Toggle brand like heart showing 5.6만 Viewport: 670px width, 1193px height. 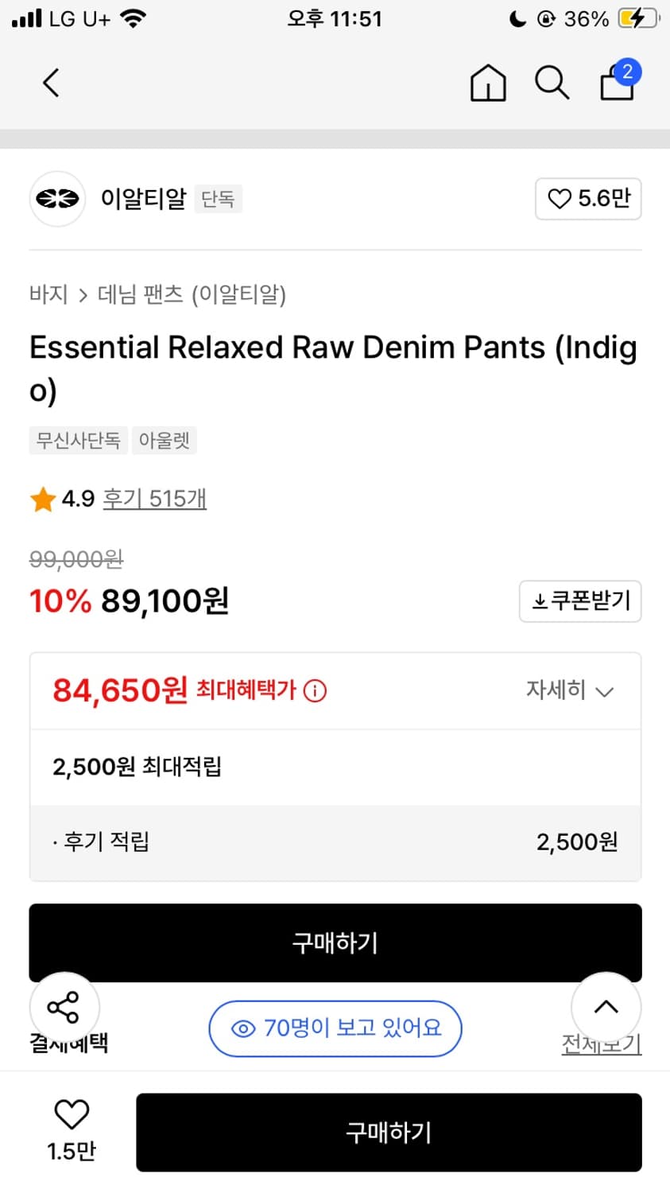click(x=588, y=199)
